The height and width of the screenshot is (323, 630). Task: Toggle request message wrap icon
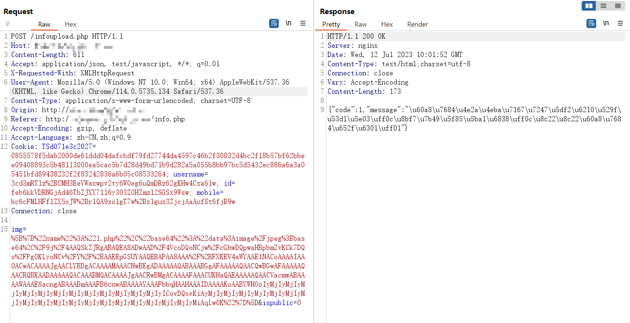point(274,23)
